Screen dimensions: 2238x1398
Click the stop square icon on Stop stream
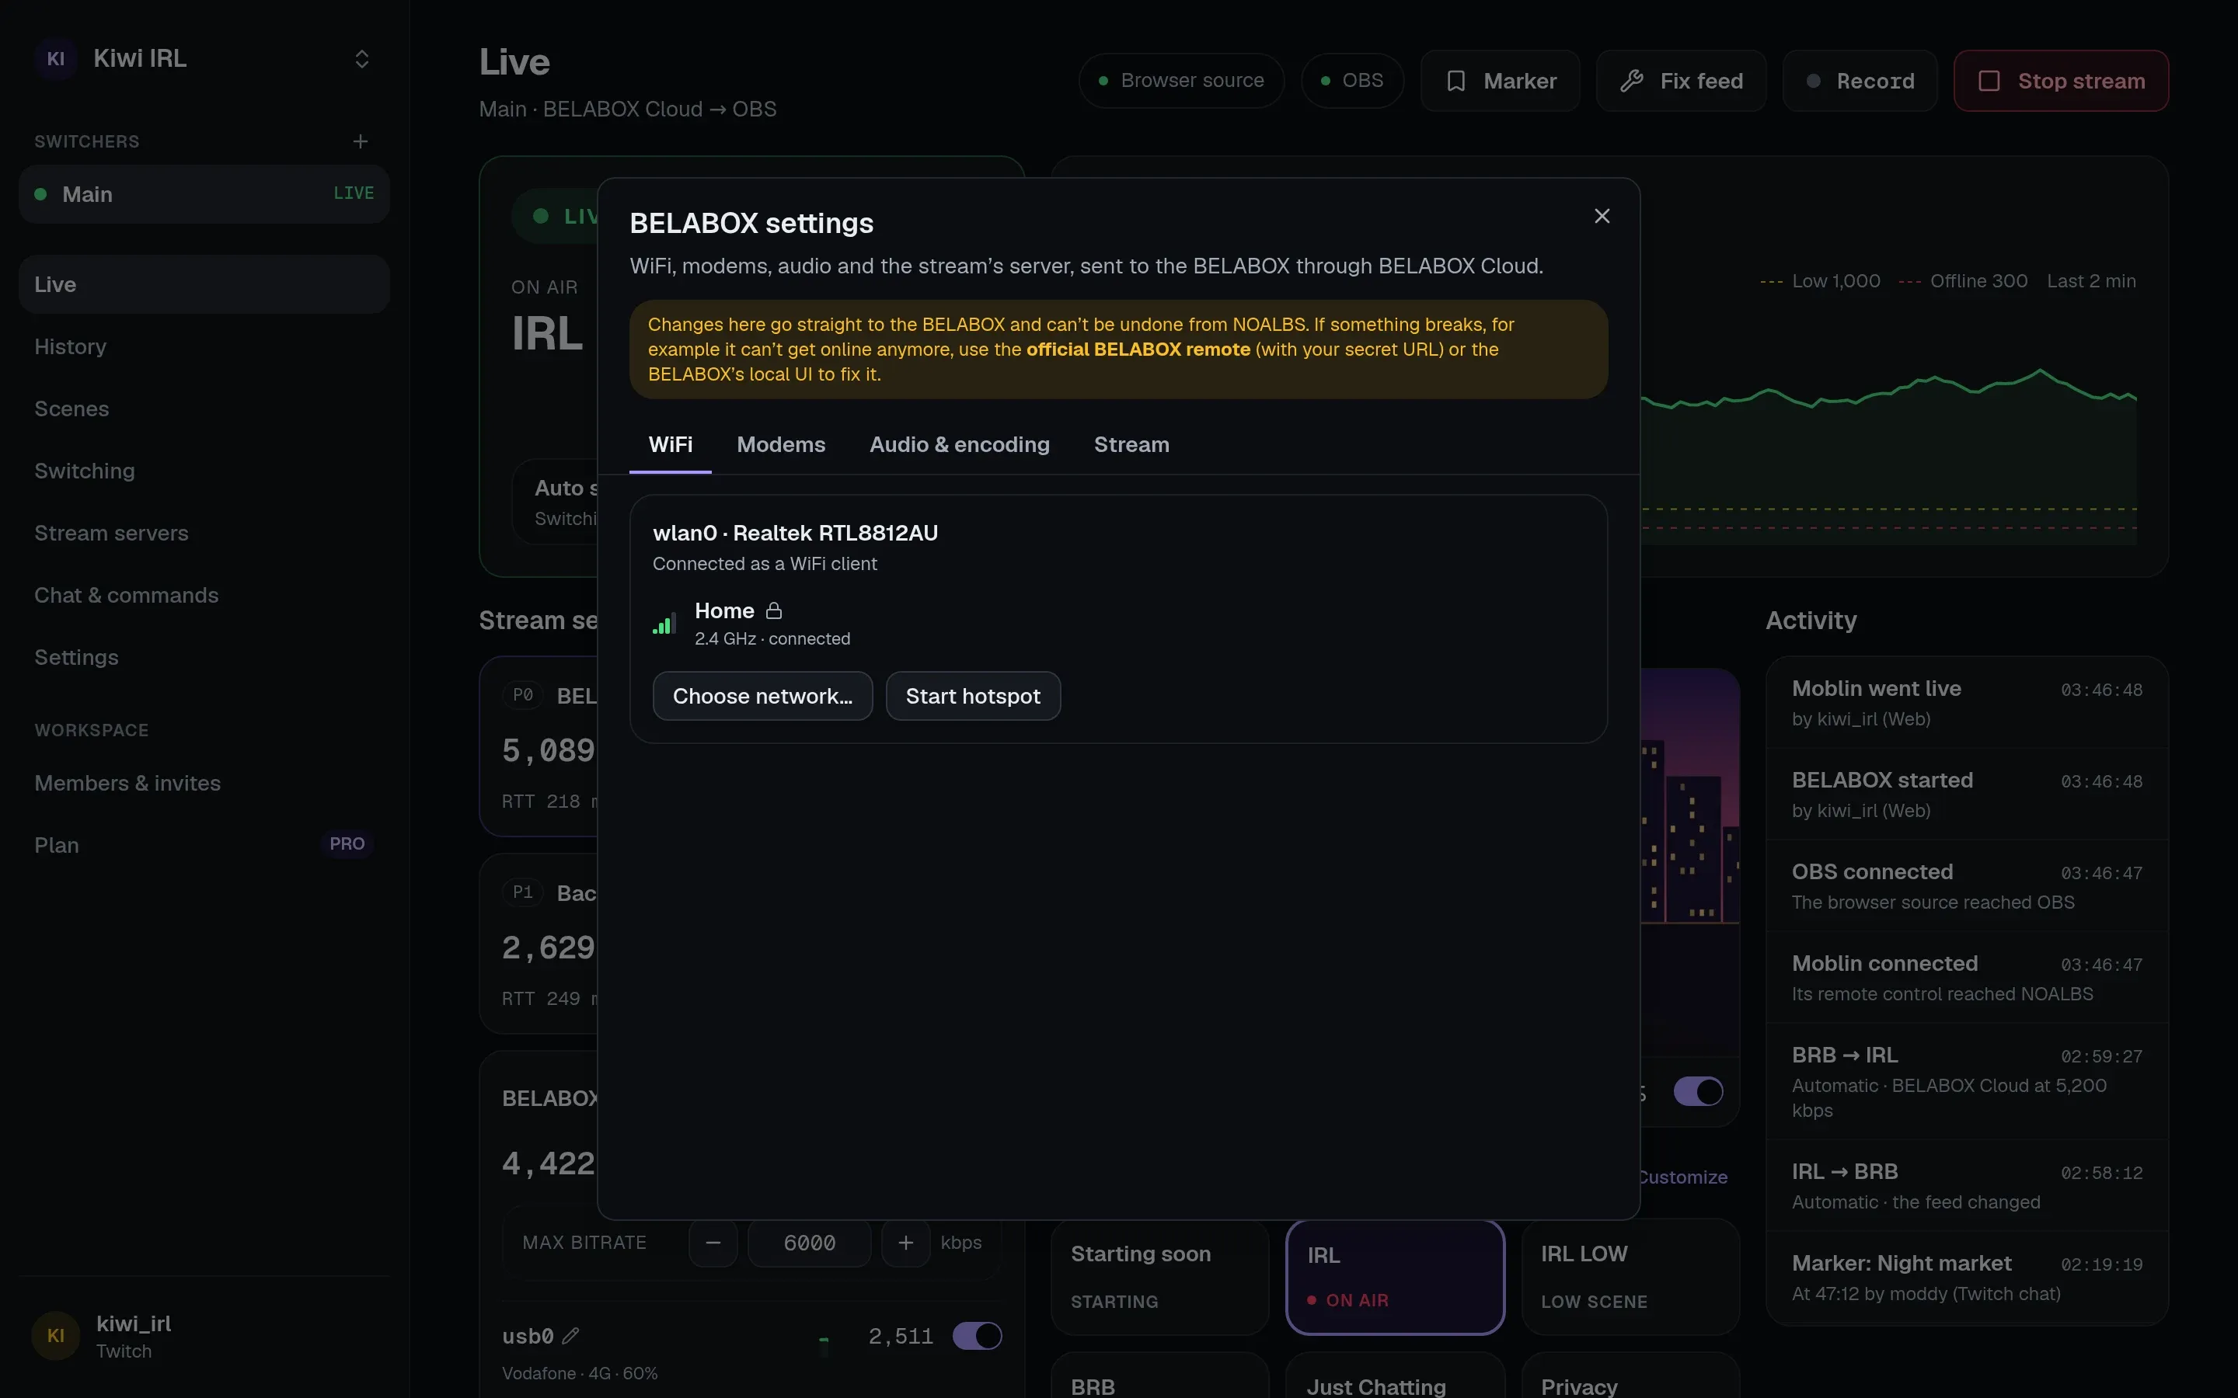click(1989, 82)
